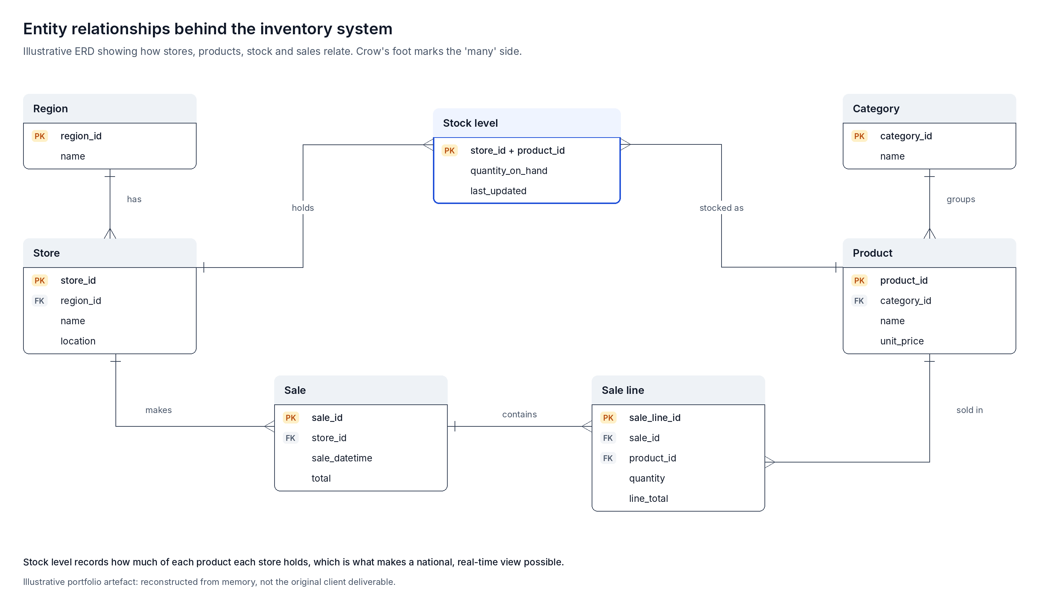
Task: Select the Product entity header
Action: (929, 253)
